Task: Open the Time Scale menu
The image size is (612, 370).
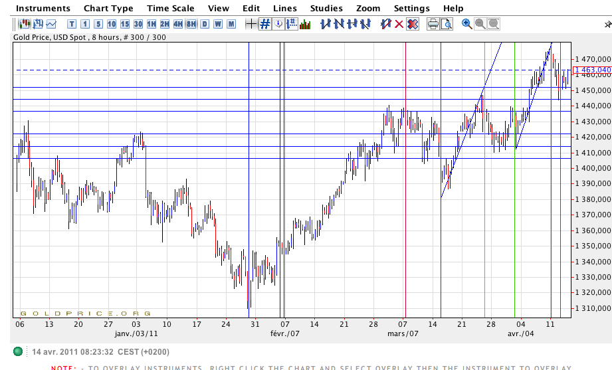Action: tap(171, 8)
